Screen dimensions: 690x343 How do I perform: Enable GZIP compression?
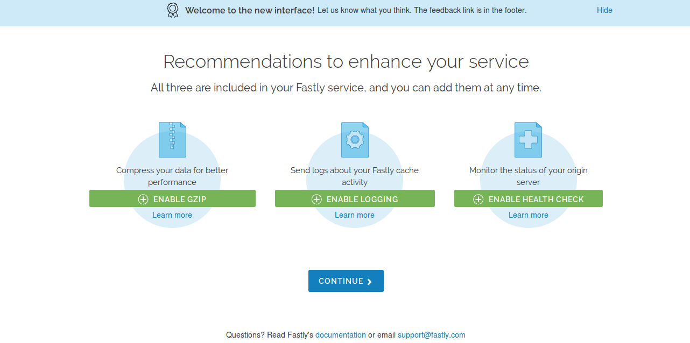(x=172, y=198)
